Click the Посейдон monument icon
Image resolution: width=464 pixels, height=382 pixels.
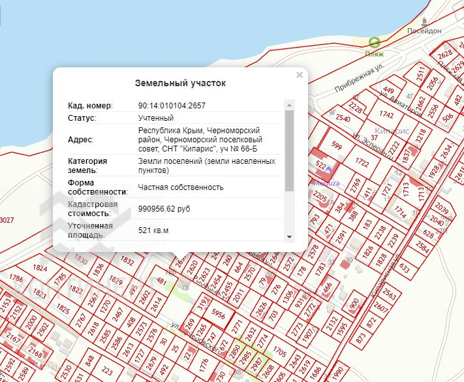pyautogui.click(x=424, y=20)
